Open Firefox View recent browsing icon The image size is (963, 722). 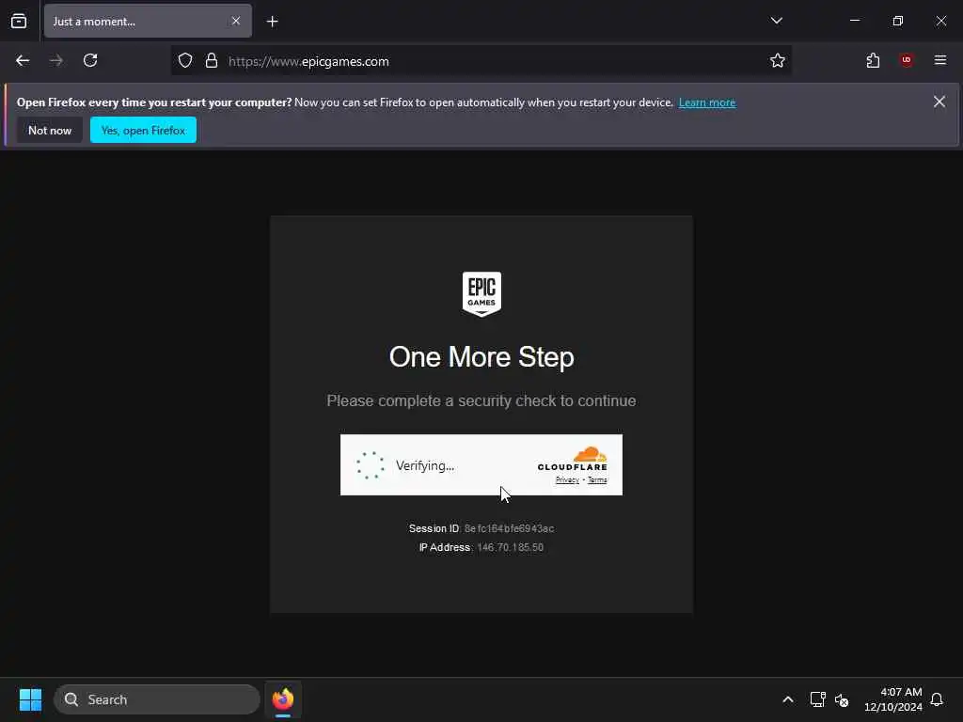coord(19,21)
